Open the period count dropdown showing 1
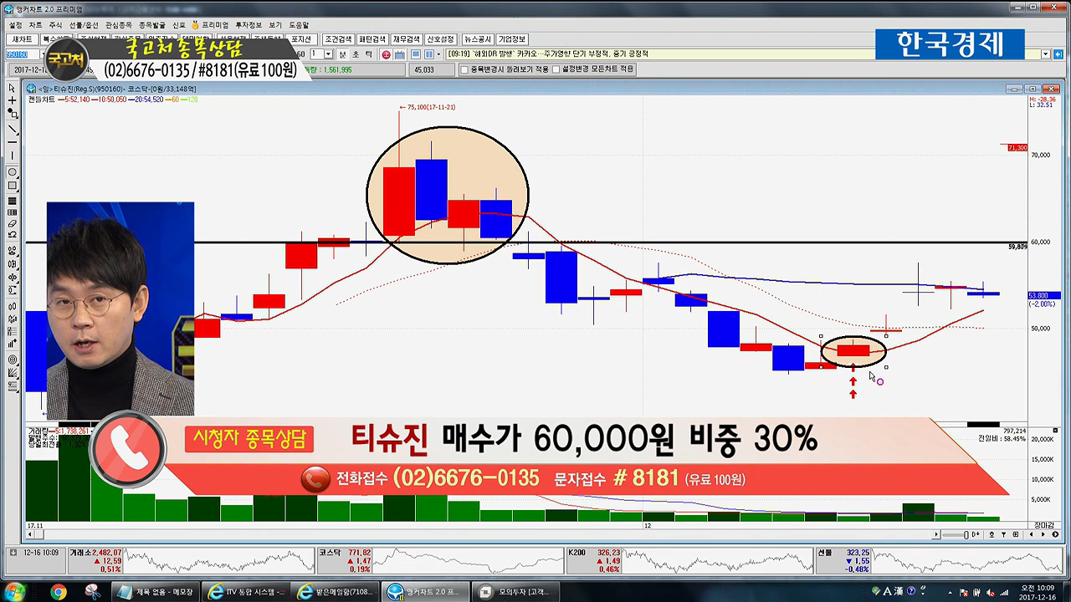 pos(328,54)
